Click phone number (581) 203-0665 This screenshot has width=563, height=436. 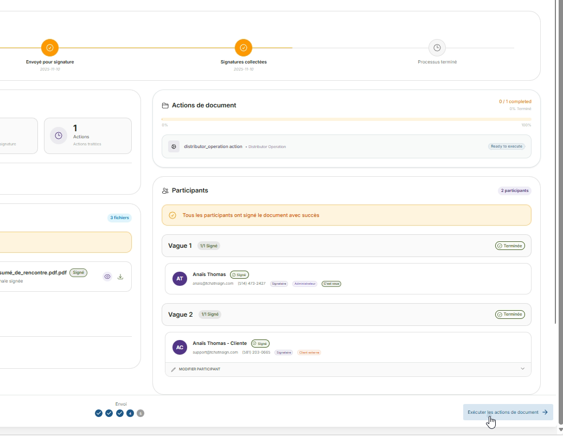(256, 352)
